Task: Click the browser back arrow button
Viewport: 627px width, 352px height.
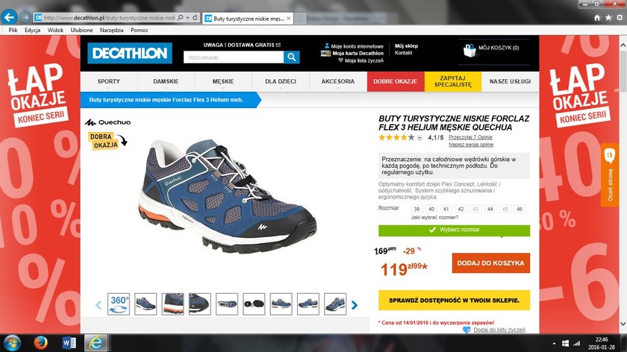Action: coord(9,17)
